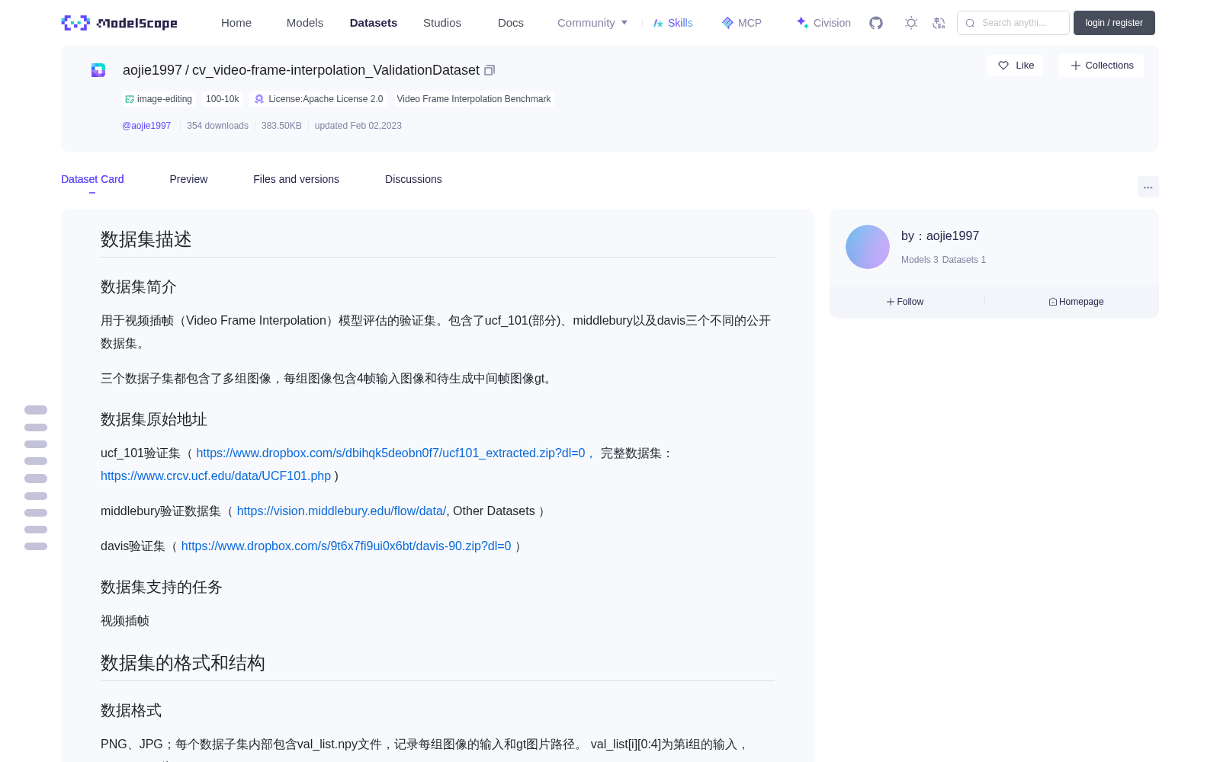1220x762 pixels.
Task: Click the Apache License 2.0 tag
Action: point(319,99)
